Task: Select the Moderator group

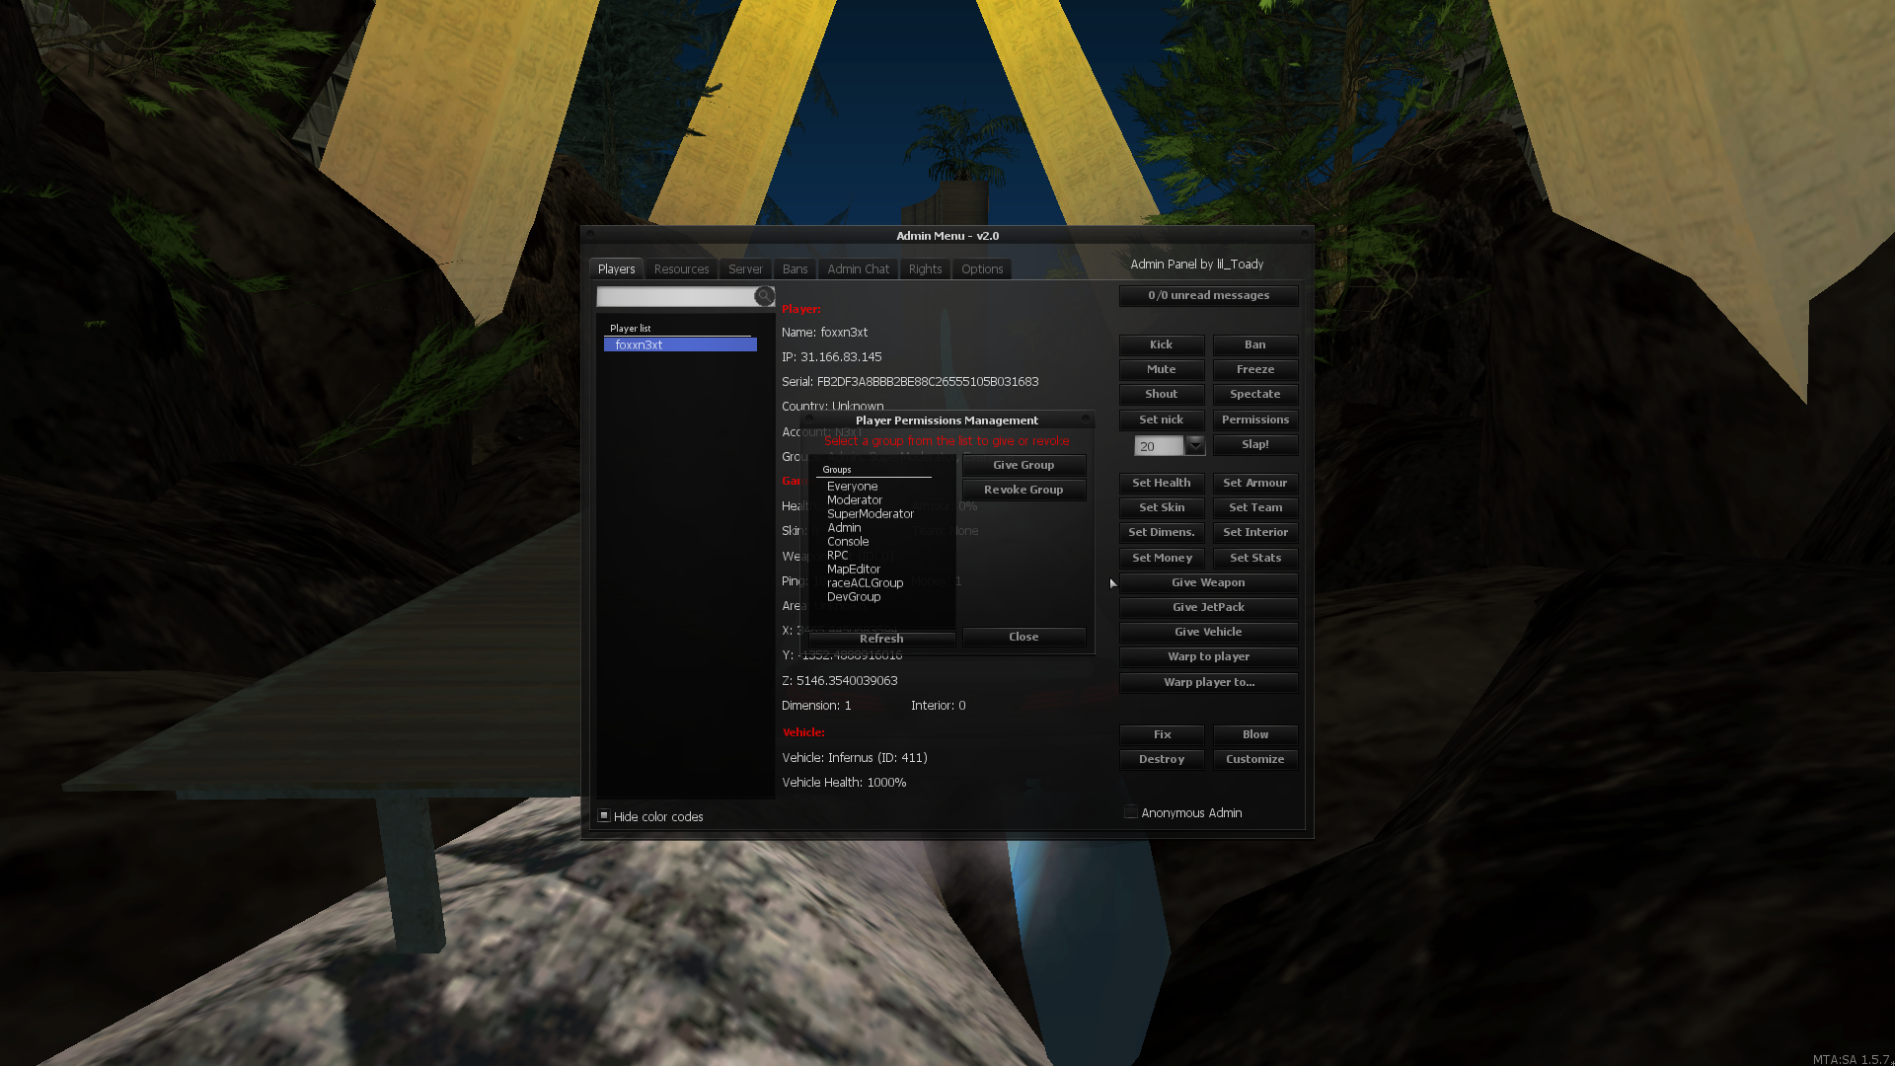Action: [855, 500]
